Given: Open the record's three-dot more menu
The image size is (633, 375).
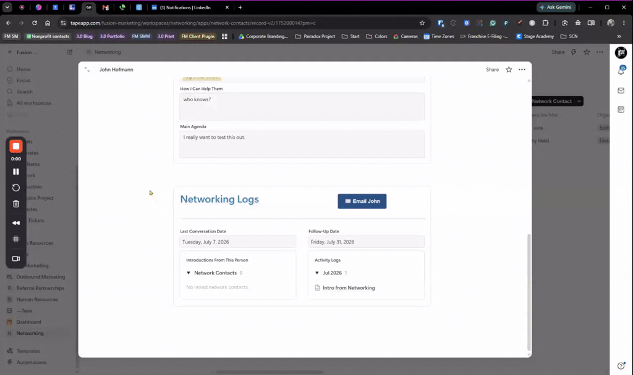Looking at the screenshot, I should point(522,70).
